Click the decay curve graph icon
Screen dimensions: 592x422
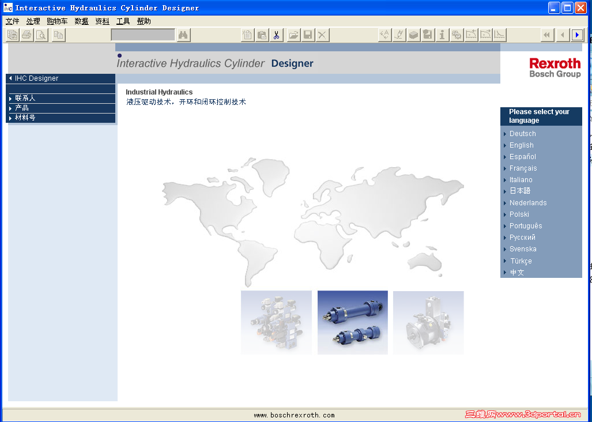(x=500, y=35)
